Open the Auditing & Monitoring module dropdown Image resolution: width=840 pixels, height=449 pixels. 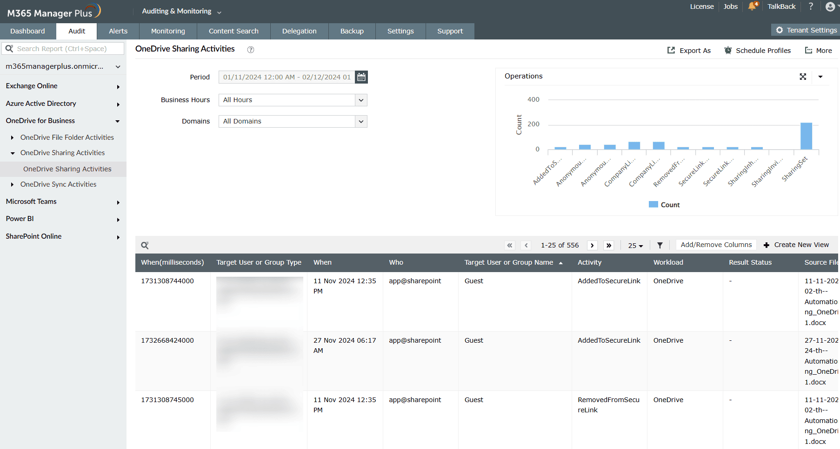pos(182,11)
